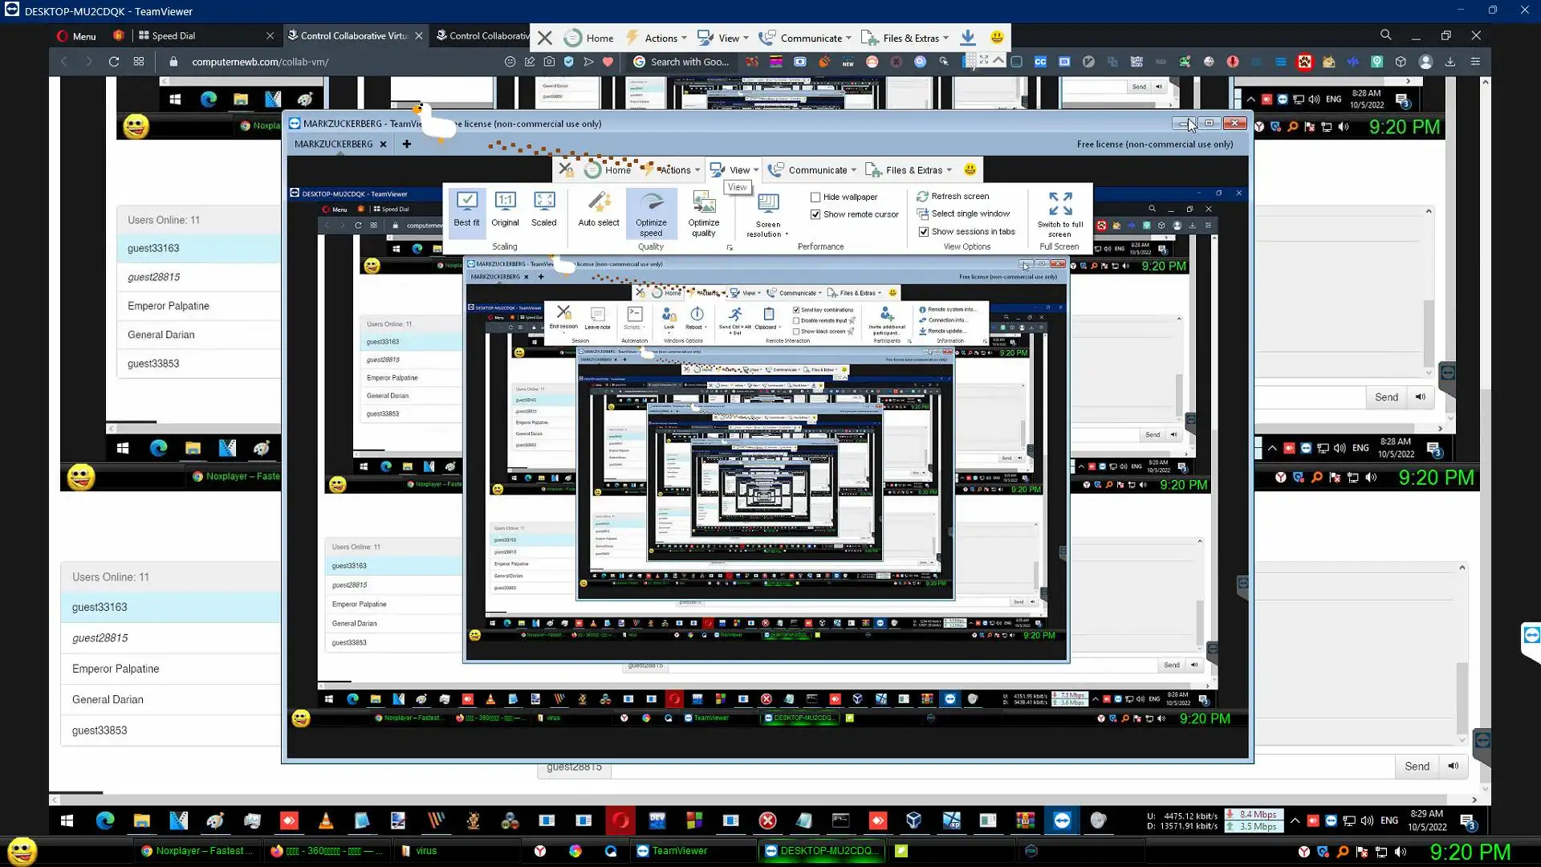Choose Scaled view icon
Image resolution: width=1541 pixels, height=867 pixels.
543,201
